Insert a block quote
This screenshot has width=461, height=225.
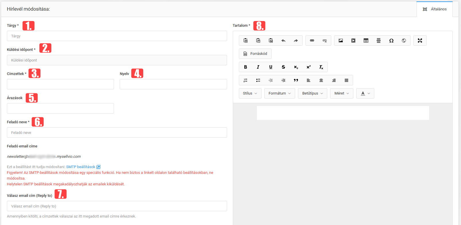(296, 80)
